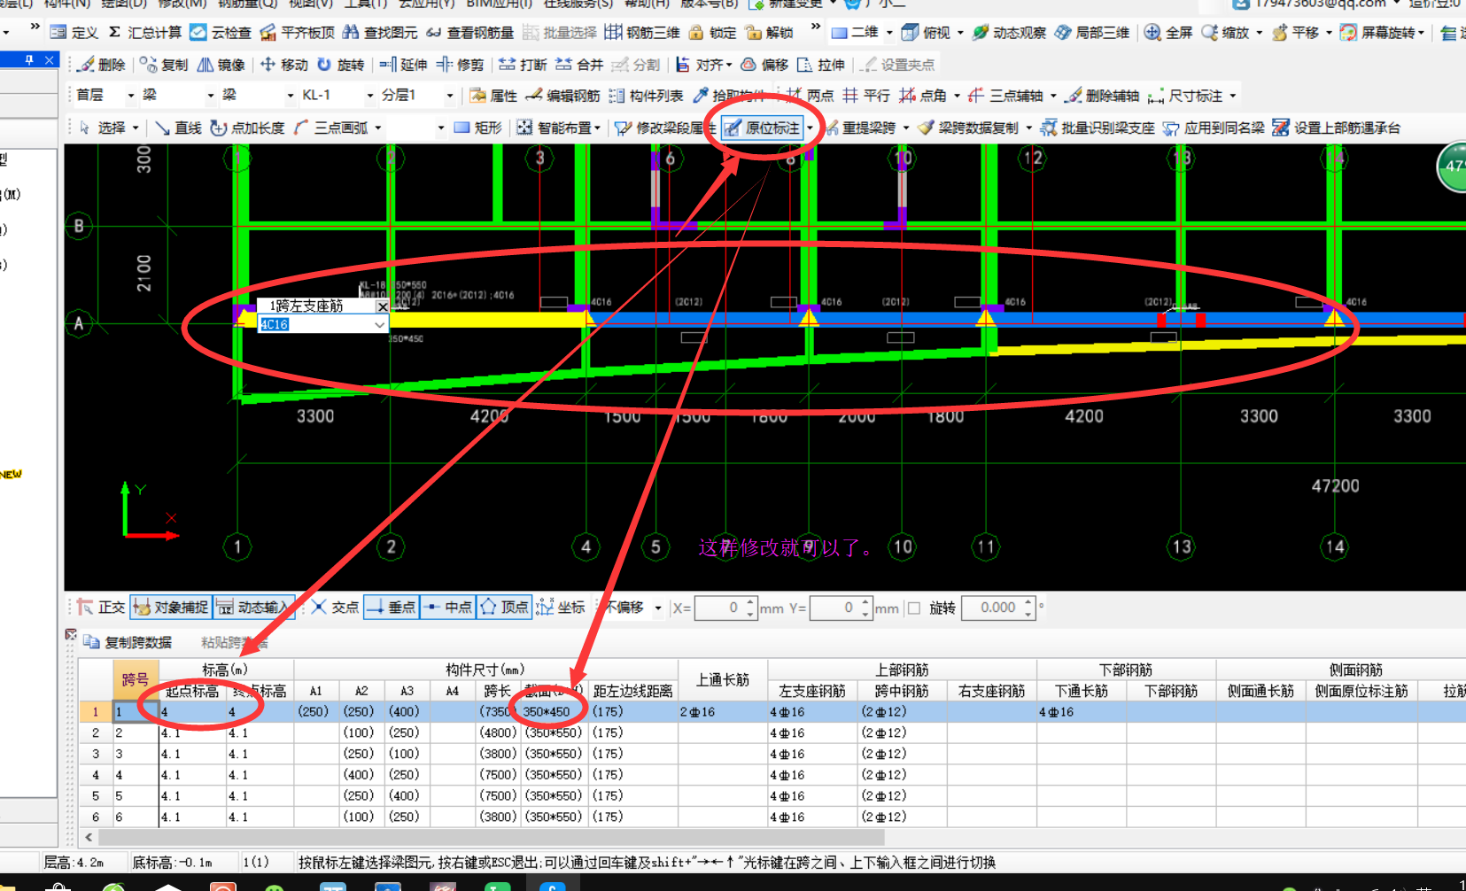Click the 解锁 unlock tool

click(769, 33)
